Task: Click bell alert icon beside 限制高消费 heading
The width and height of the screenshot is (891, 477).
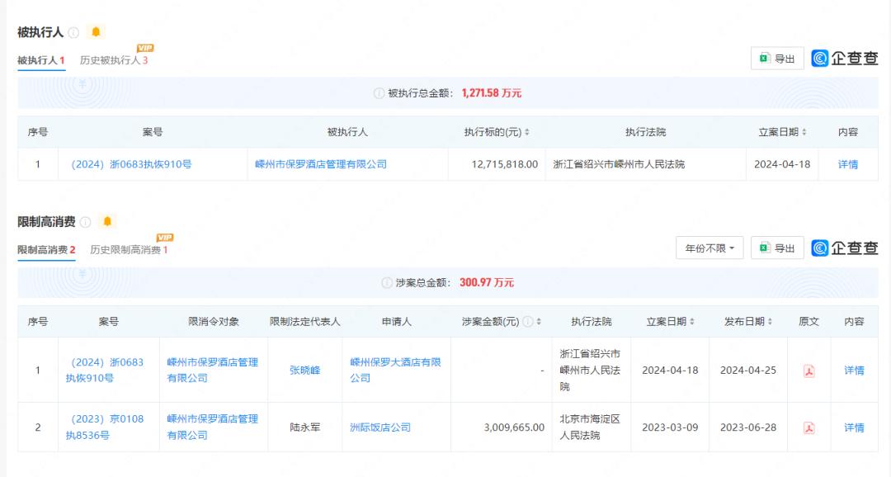Action: tap(106, 221)
